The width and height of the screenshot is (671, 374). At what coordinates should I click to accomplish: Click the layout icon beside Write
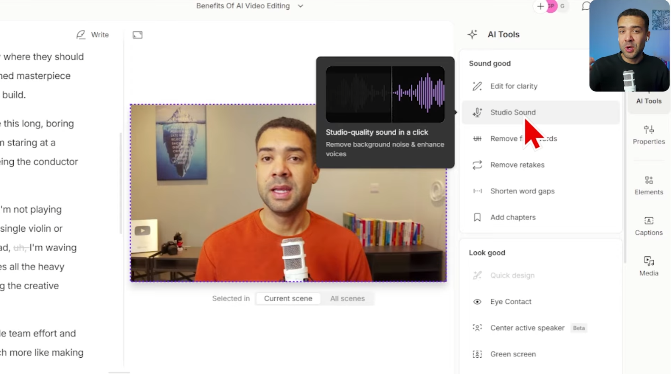[138, 35]
